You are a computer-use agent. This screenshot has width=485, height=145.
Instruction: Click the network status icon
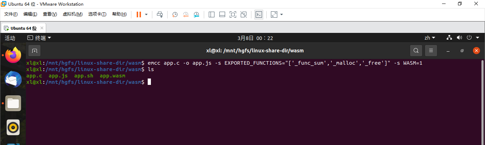pos(449,37)
